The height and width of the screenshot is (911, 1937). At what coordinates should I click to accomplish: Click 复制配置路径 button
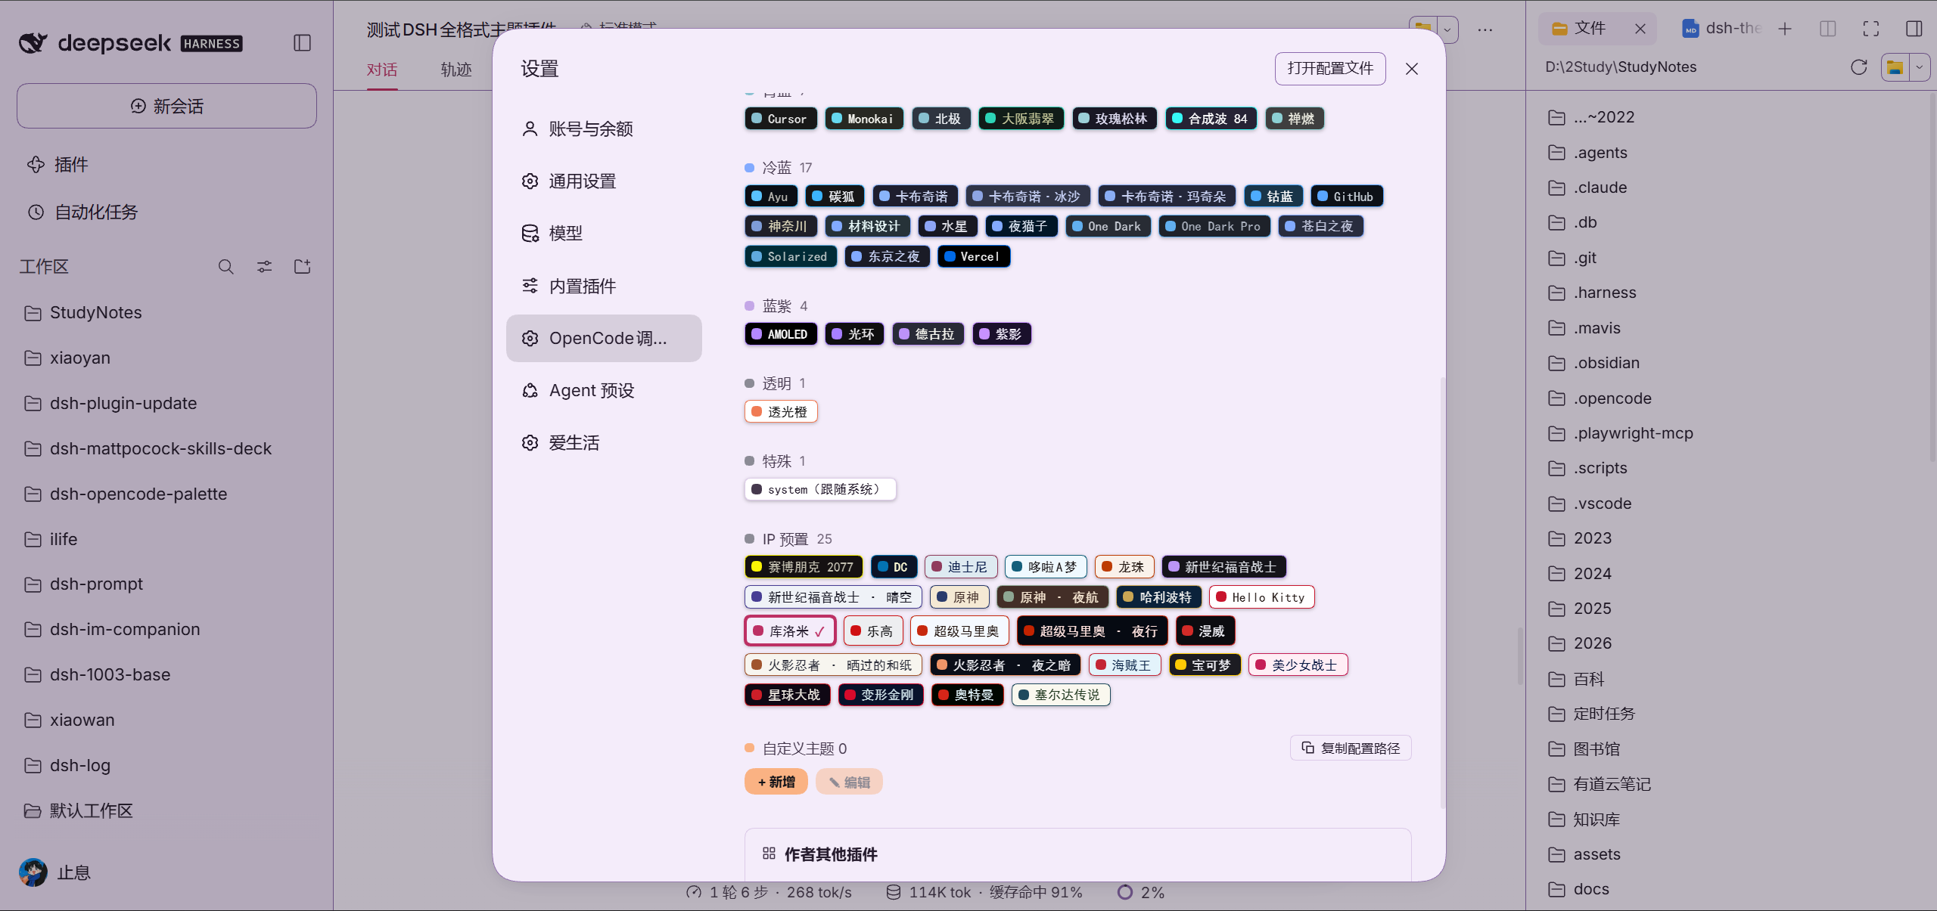tap(1351, 748)
